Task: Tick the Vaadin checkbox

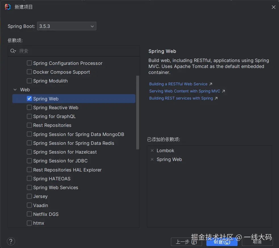Action: 29,205
